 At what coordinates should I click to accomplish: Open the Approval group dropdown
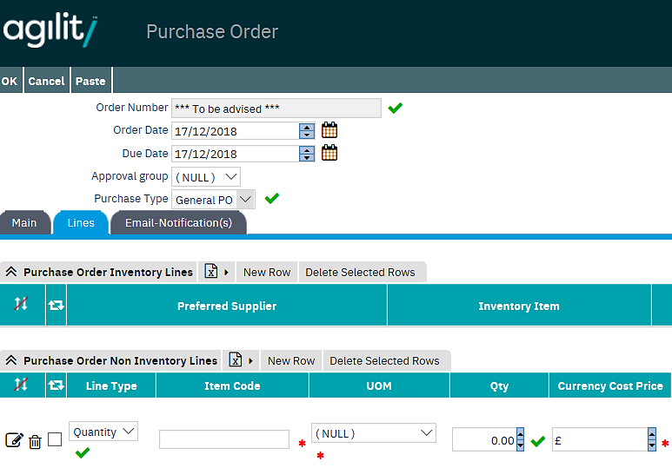206,177
